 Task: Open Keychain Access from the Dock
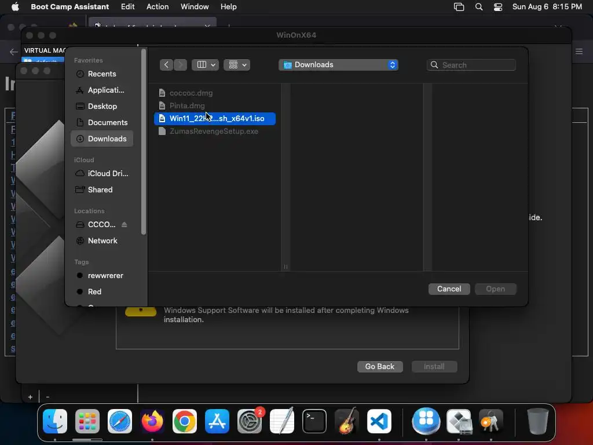point(491,421)
